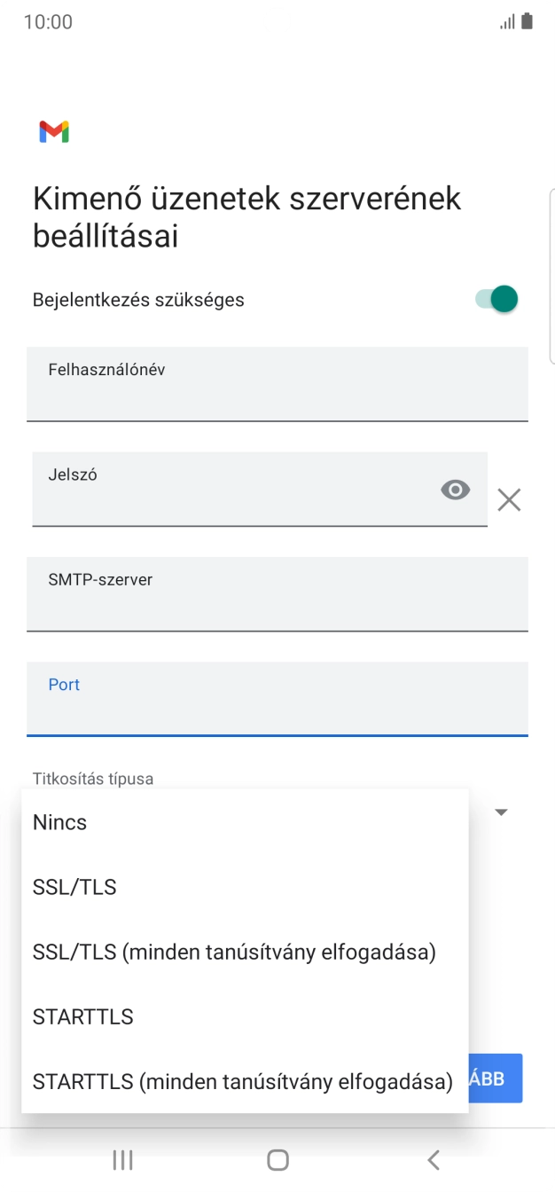The width and height of the screenshot is (555, 1192).
Task: Tap the 10:00 clock in the status bar
Action: (x=47, y=21)
